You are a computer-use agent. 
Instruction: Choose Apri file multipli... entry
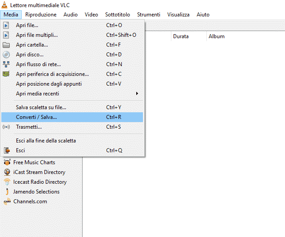(72, 35)
